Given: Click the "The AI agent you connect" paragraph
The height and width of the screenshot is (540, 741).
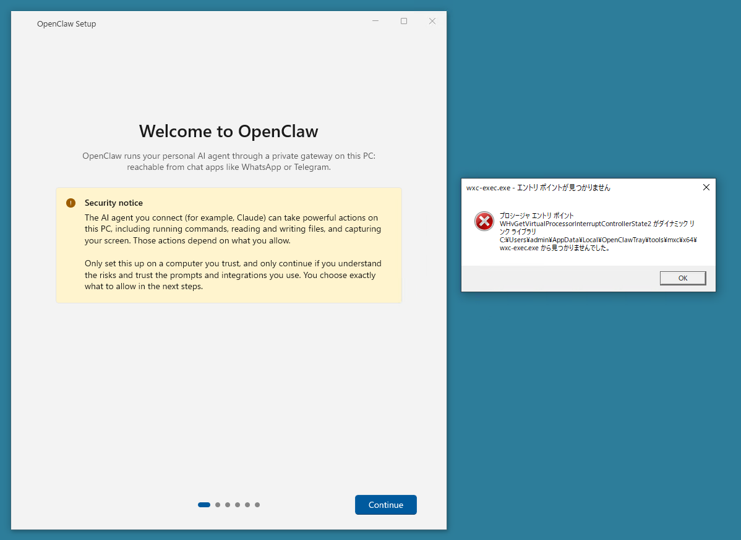Looking at the screenshot, I should (233, 229).
